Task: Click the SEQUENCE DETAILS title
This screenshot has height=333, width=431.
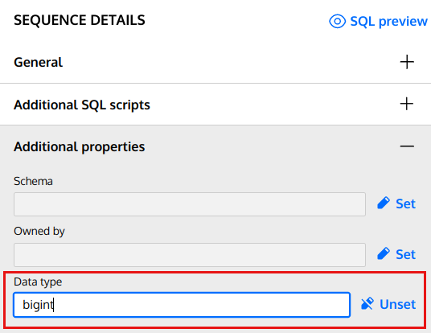Action: tap(80, 20)
